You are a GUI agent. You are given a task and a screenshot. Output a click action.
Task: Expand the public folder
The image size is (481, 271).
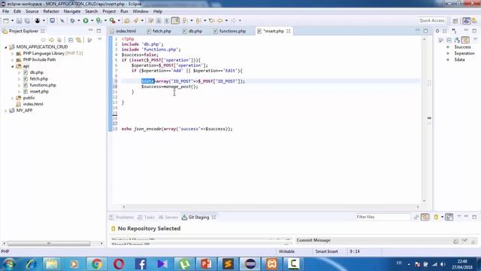click(13, 98)
